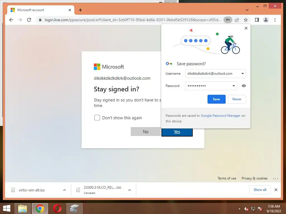Show hidden system tray icons
The height and width of the screenshot is (214, 286).
239,209
